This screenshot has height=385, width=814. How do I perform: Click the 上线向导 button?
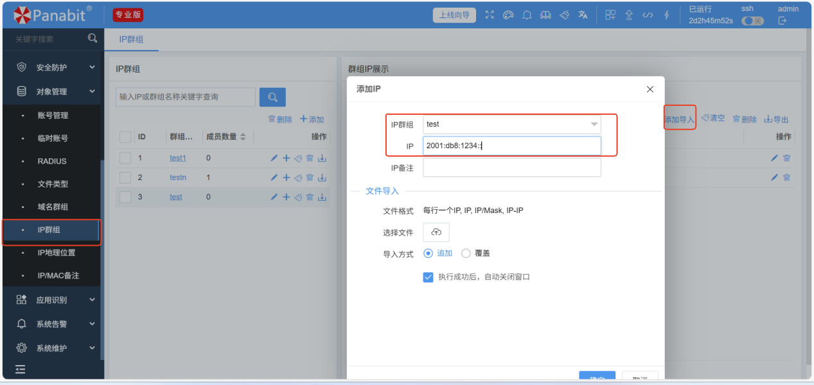tap(454, 15)
